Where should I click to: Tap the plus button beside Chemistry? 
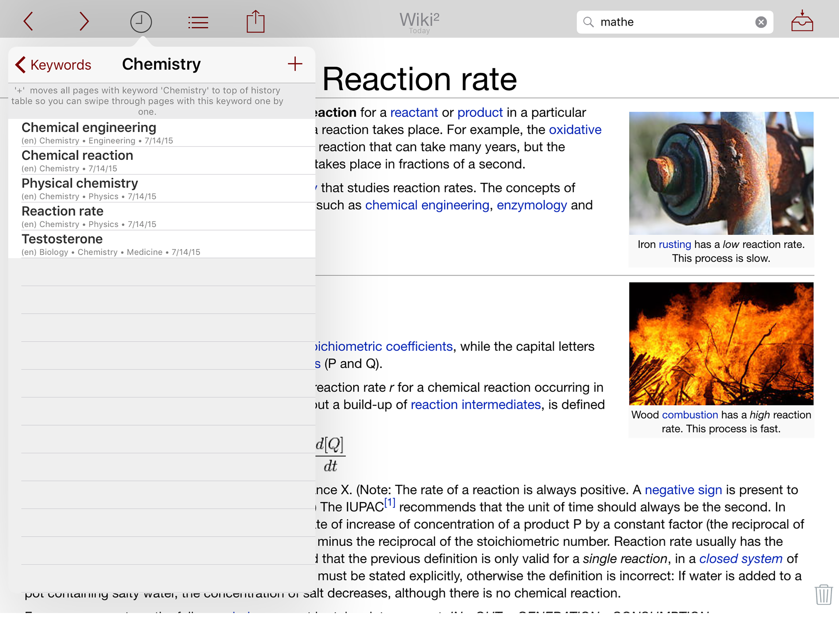pos(295,64)
